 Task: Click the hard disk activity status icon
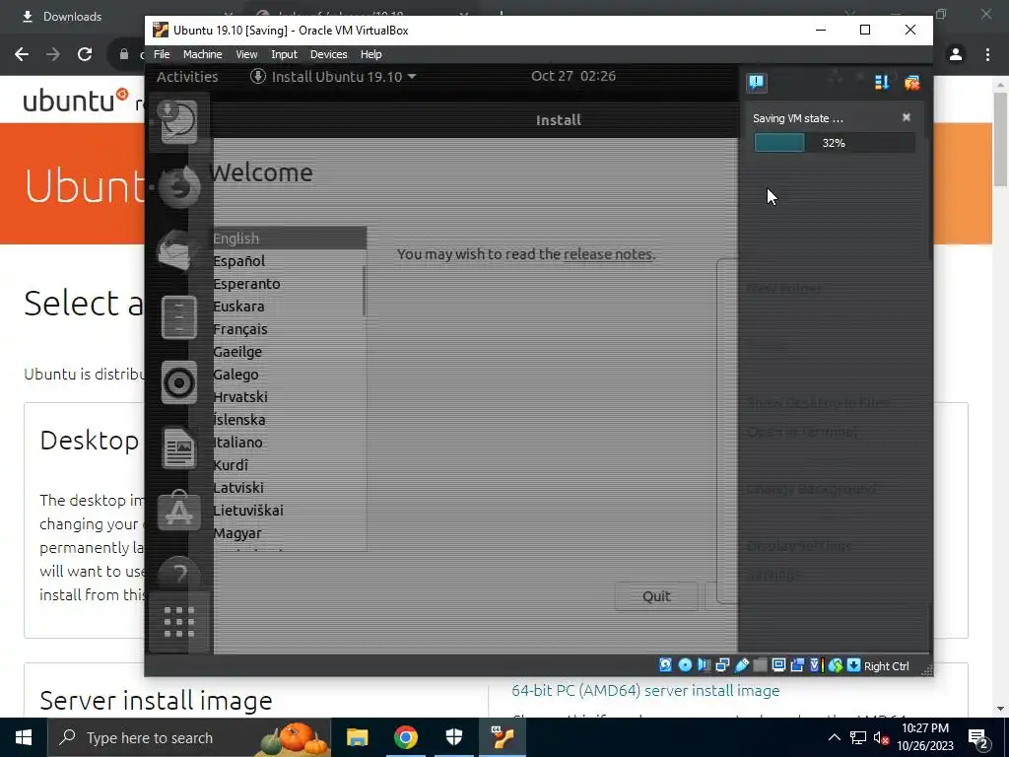tap(665, 665)
